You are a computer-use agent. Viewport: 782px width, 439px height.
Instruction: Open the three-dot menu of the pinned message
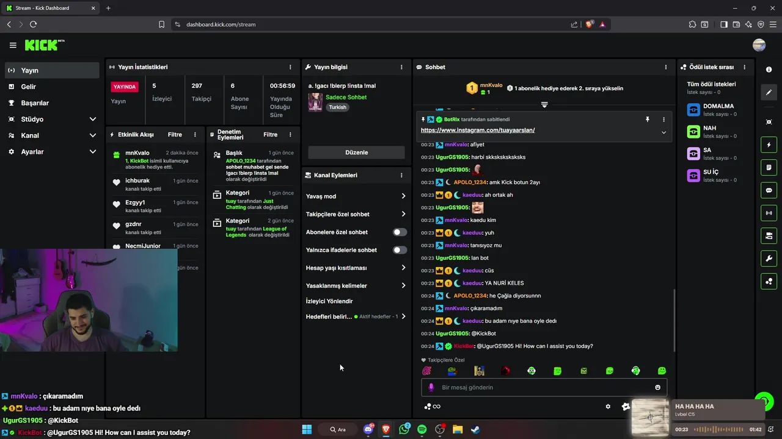663,120
